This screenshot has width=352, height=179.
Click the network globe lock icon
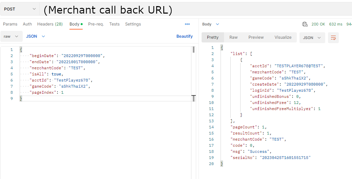305,24
